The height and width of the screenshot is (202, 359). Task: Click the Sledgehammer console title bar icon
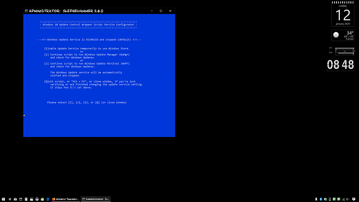click(x=26, y=11)
